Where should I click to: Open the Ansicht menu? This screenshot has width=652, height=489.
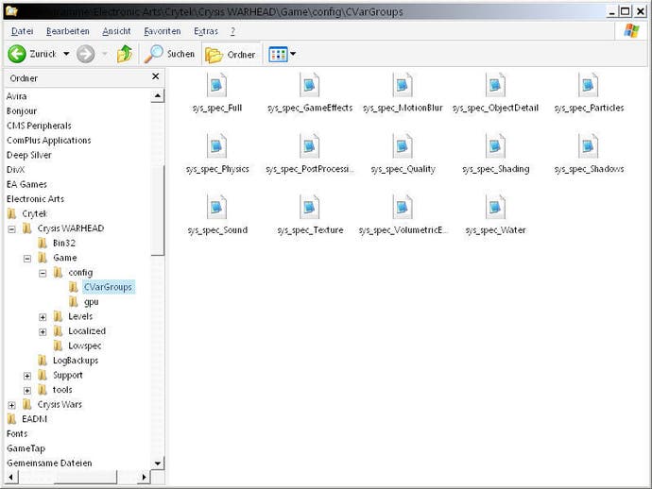click(116, 31)
